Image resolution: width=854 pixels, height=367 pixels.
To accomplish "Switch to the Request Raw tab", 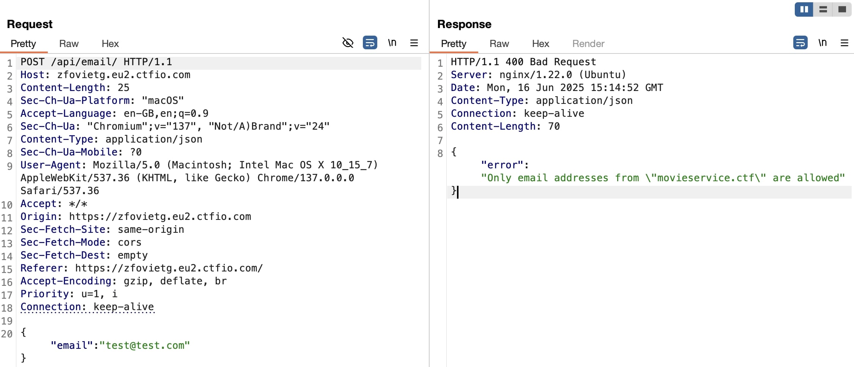I will [x=69, y=44].
